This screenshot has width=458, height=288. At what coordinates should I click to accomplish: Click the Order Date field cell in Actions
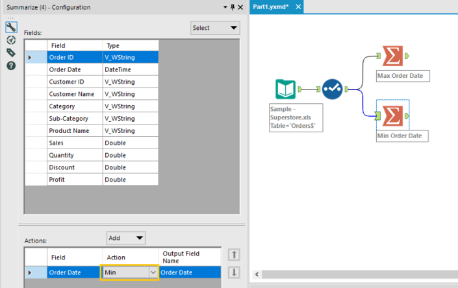(x=73, y=272)
